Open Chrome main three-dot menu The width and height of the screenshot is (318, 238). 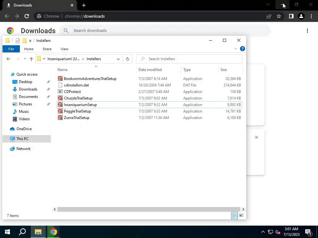click(311, 16)
